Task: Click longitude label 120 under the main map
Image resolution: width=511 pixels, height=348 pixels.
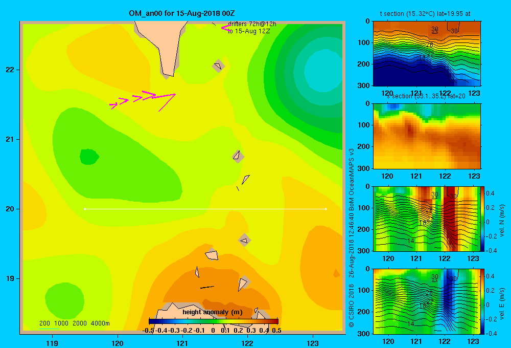Action: pyautogui.click(x=118, y=343)
